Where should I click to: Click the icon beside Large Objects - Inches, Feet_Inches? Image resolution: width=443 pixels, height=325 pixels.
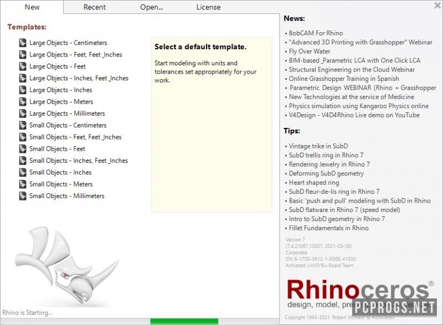[x=23, y=78]
